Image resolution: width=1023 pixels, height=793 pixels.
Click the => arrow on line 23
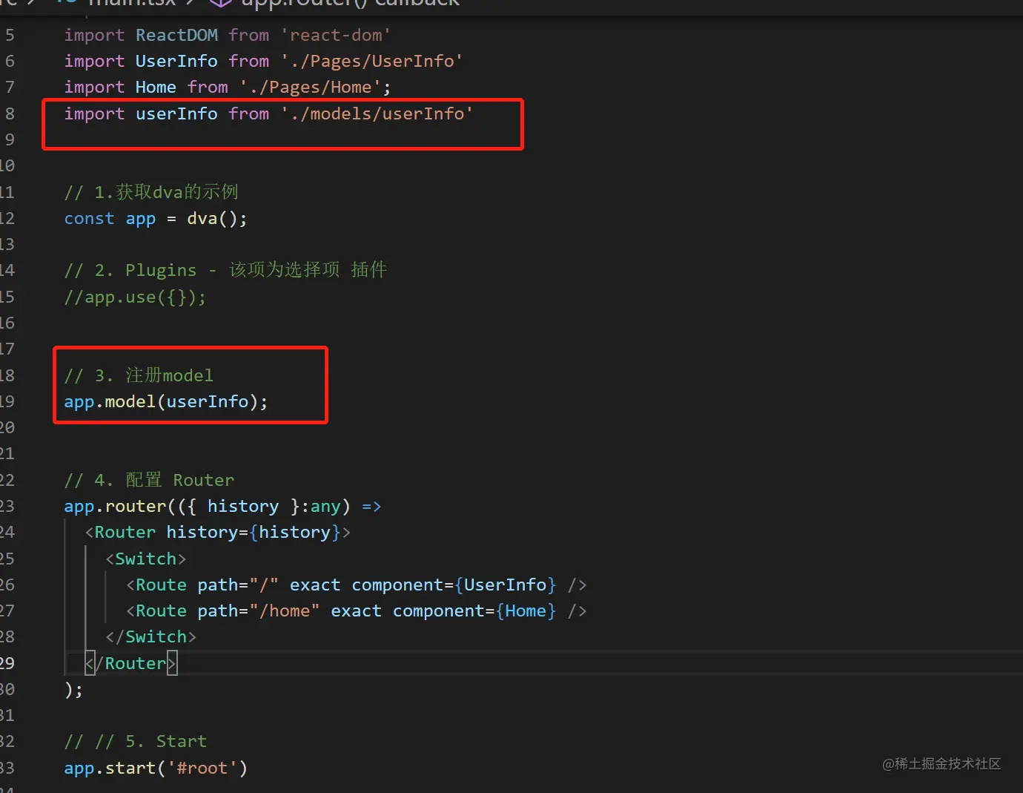coord(371,506)
